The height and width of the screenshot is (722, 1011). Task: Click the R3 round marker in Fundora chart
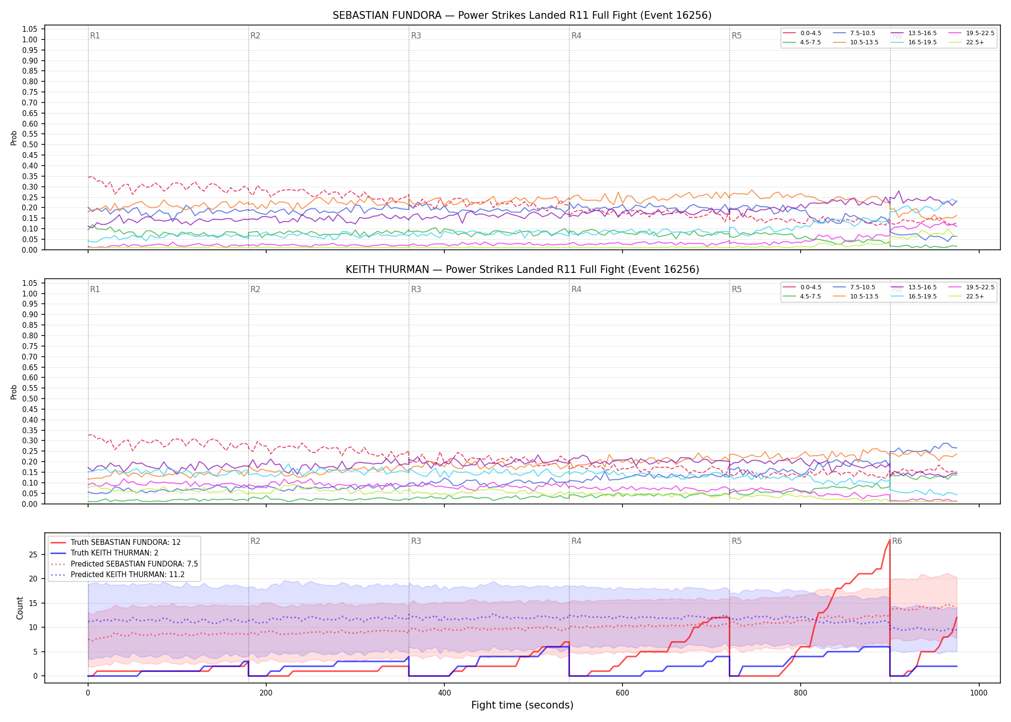point(416,36)
